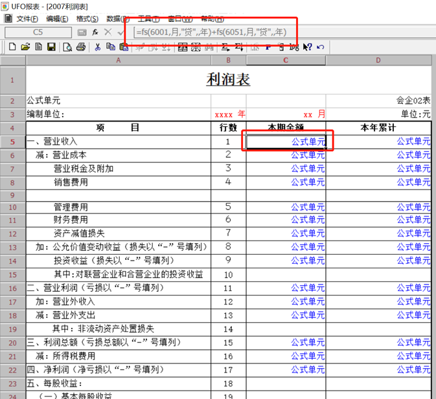Click the blue P toolbar icon
This screenshot has width=436, height=399.
point(268,47)
